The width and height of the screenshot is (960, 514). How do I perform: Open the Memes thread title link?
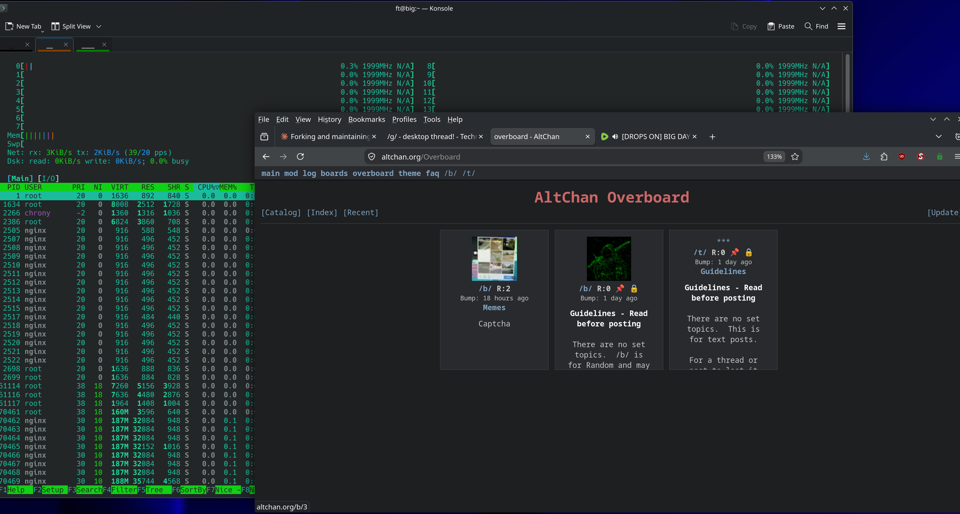(x=494, y=308)
